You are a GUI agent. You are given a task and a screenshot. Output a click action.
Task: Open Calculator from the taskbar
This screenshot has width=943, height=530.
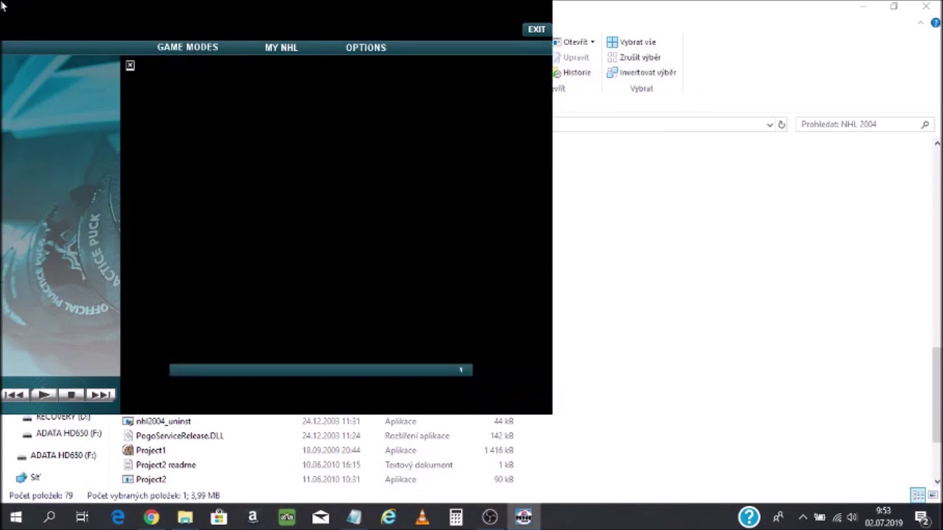pos(456,517)
